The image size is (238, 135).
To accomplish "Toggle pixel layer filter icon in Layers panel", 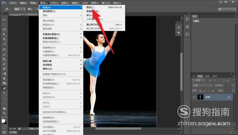I will (x=210, y=80).
